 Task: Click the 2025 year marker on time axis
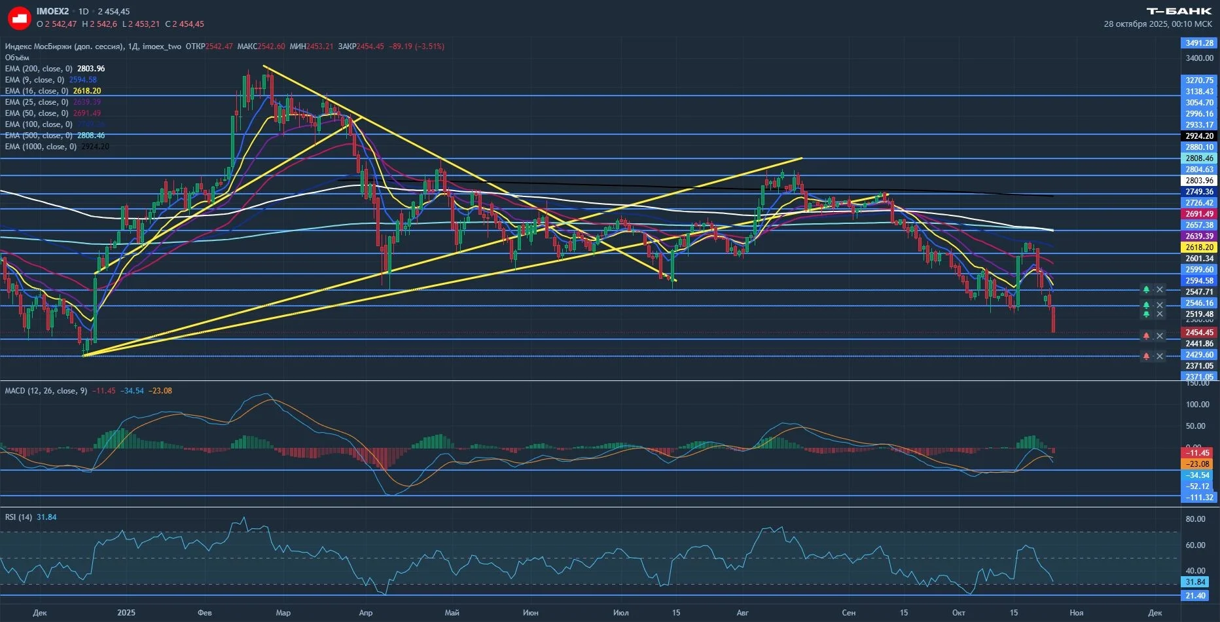(x=126, y=613)
